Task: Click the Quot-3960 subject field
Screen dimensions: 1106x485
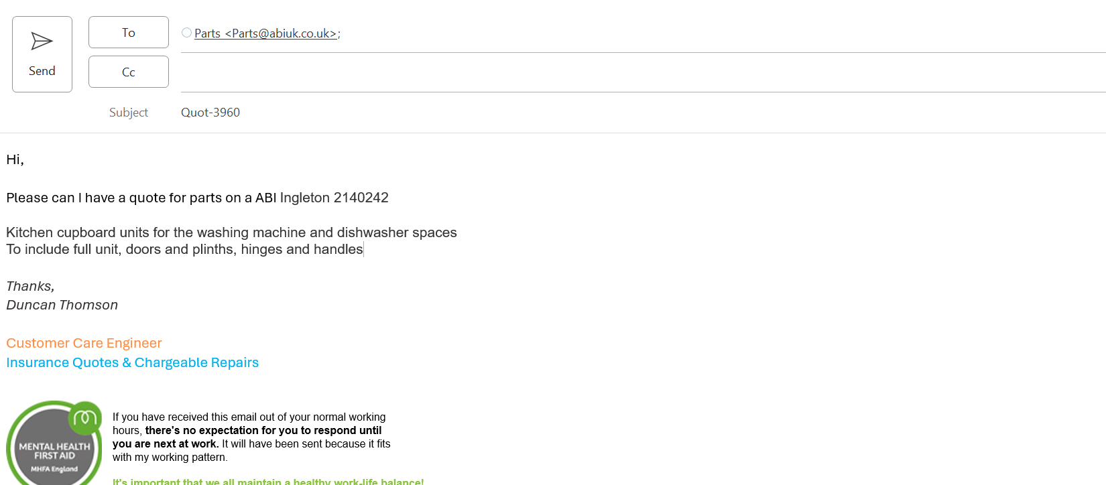Action: [x=210, y=113]
